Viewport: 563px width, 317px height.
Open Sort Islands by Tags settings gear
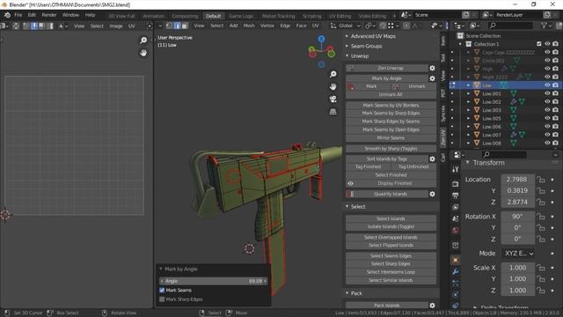pos(432,158)
